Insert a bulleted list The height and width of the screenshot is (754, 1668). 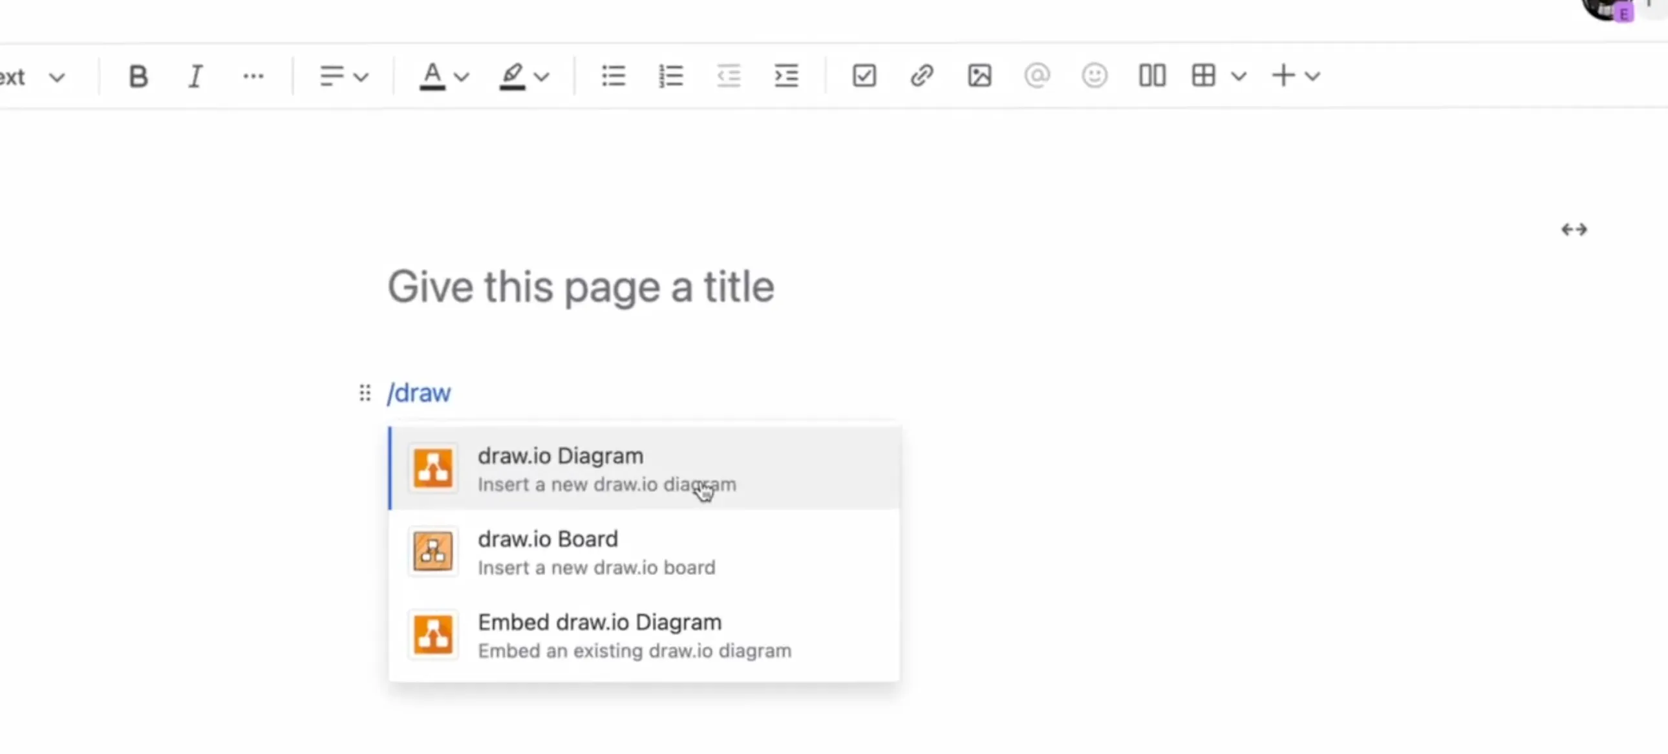click(612, 76)
